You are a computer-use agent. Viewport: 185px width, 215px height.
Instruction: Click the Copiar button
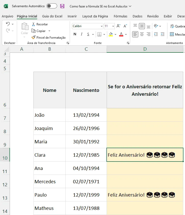pos(39,31)
